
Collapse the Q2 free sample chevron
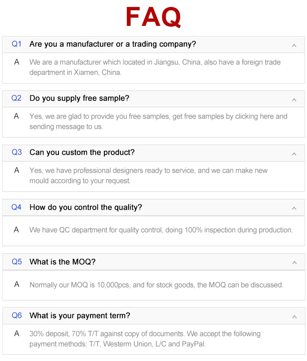[x=294, y=100]
